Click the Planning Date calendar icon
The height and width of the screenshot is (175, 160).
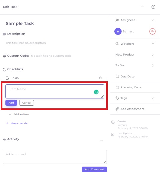coord(117,87)
